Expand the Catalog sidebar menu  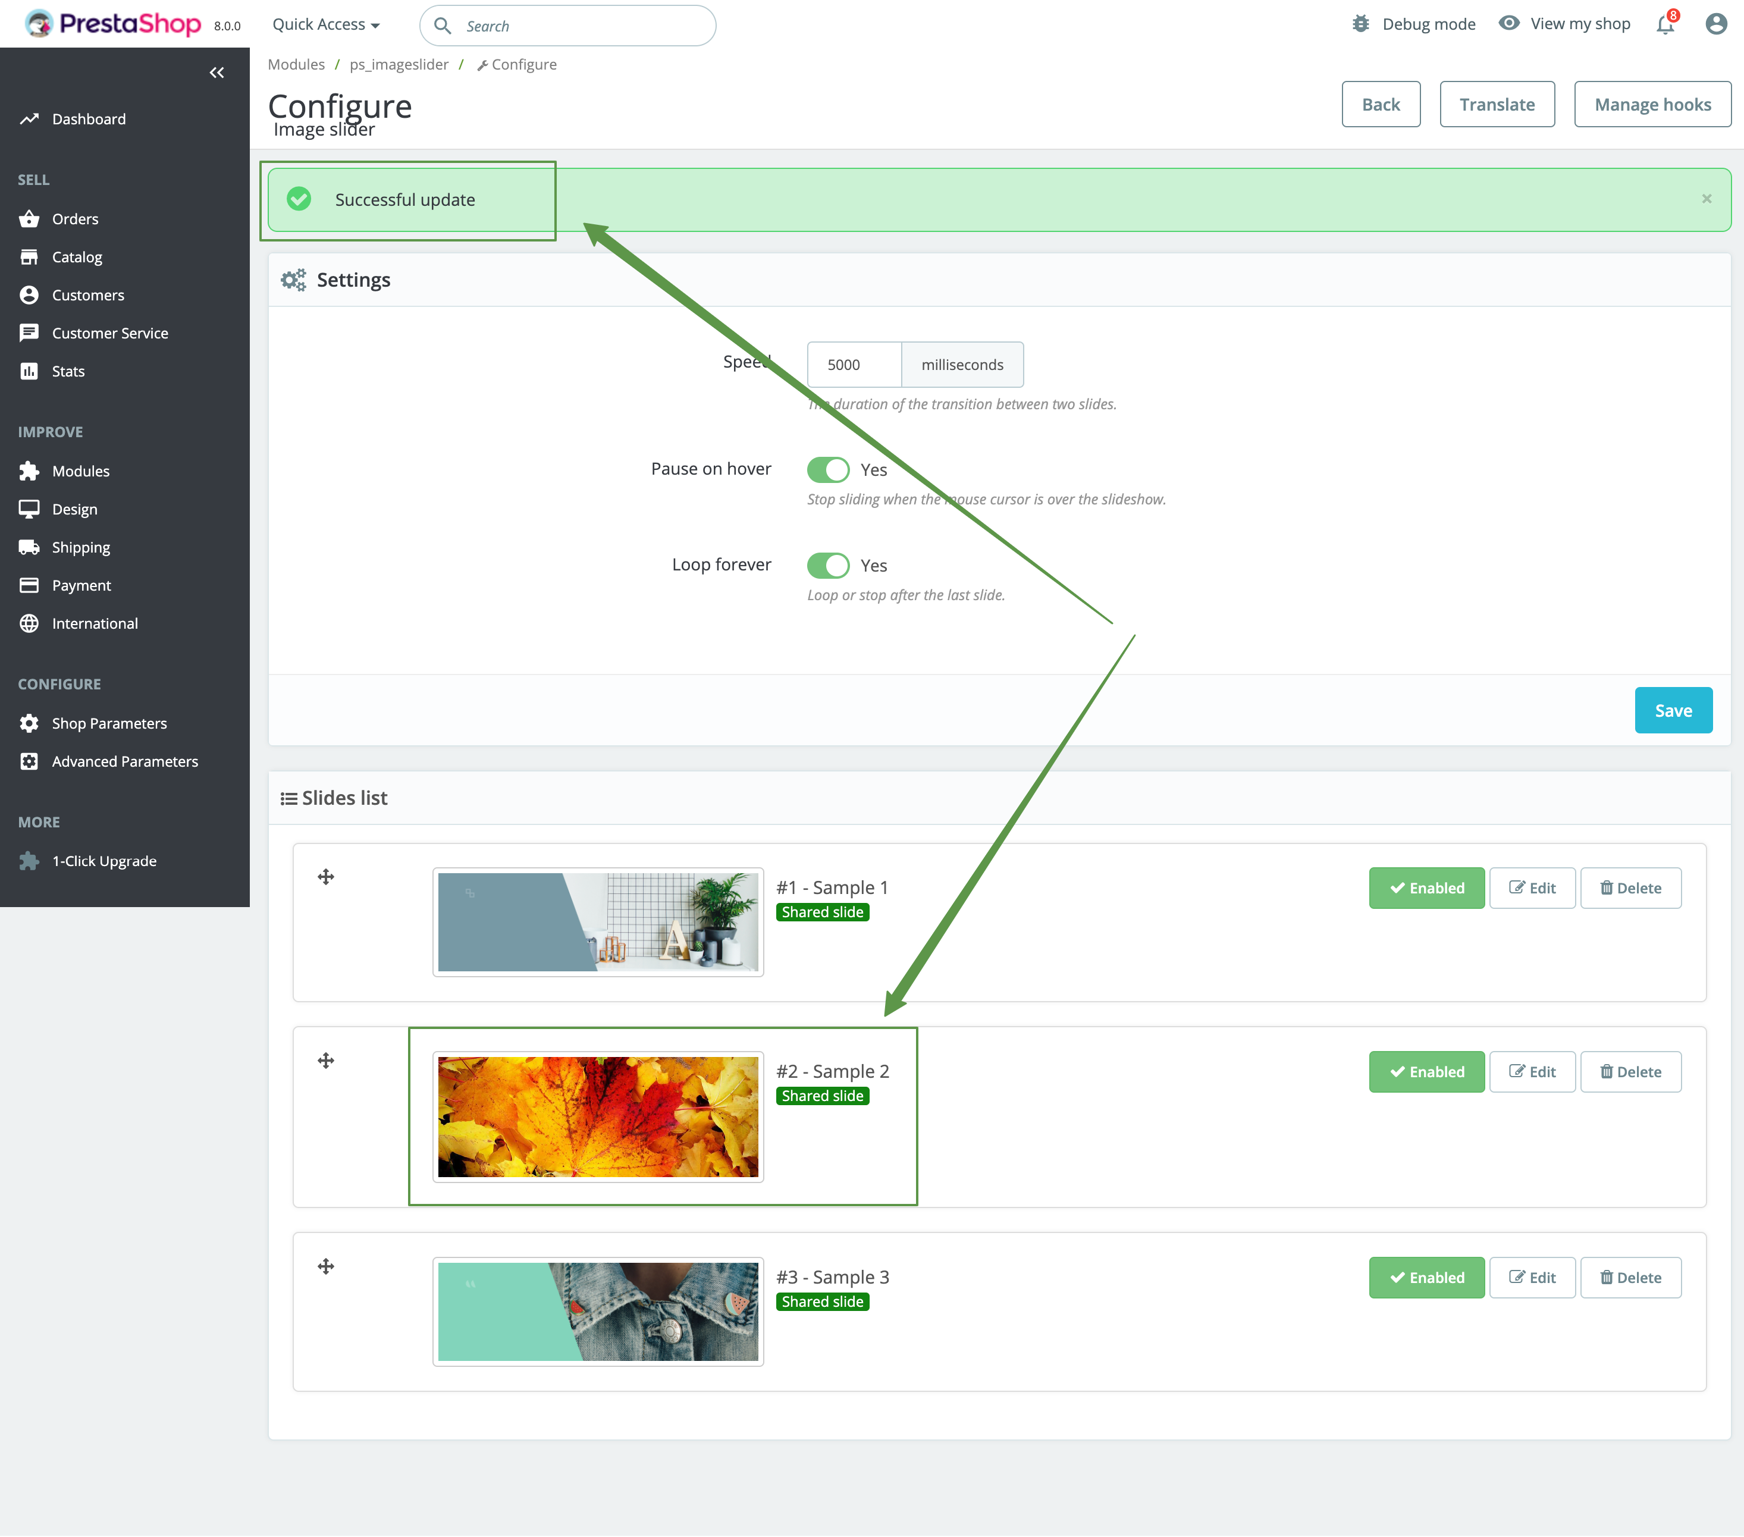click(x=77, y=257)
